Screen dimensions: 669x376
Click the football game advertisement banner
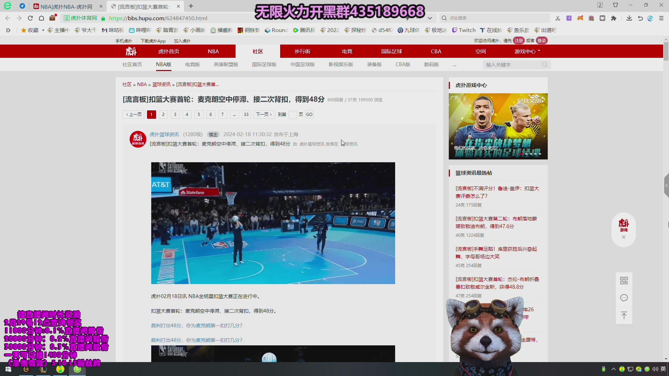tap(498, 126)
